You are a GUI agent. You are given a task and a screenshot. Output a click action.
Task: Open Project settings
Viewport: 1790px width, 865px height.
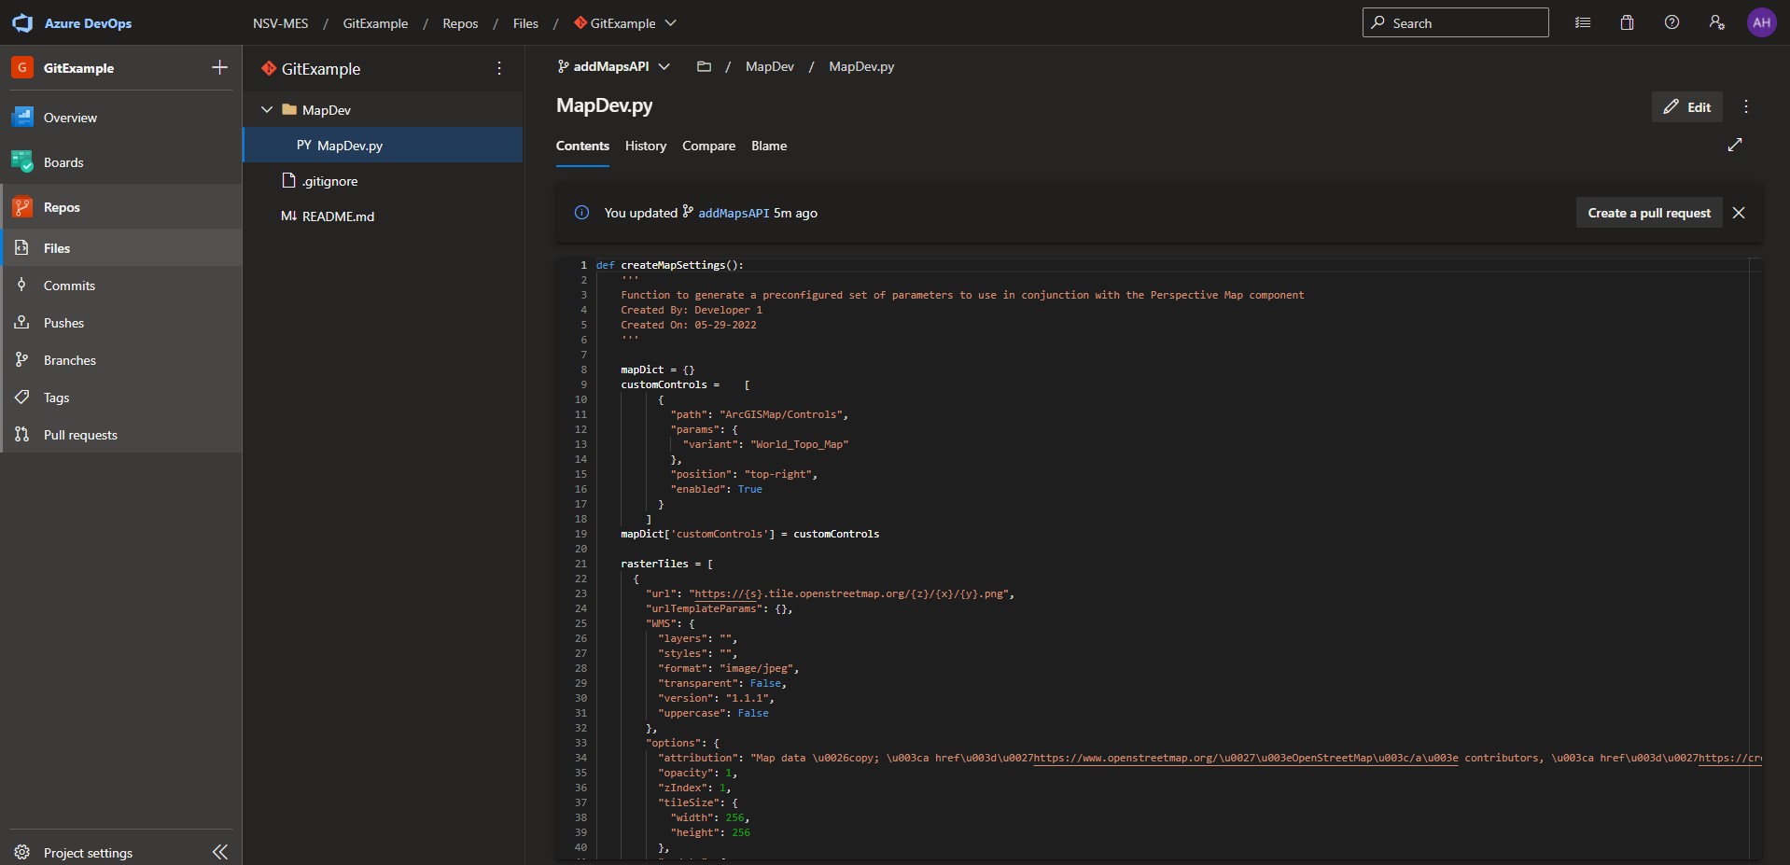pyautogui.click(x=89, y=852)
